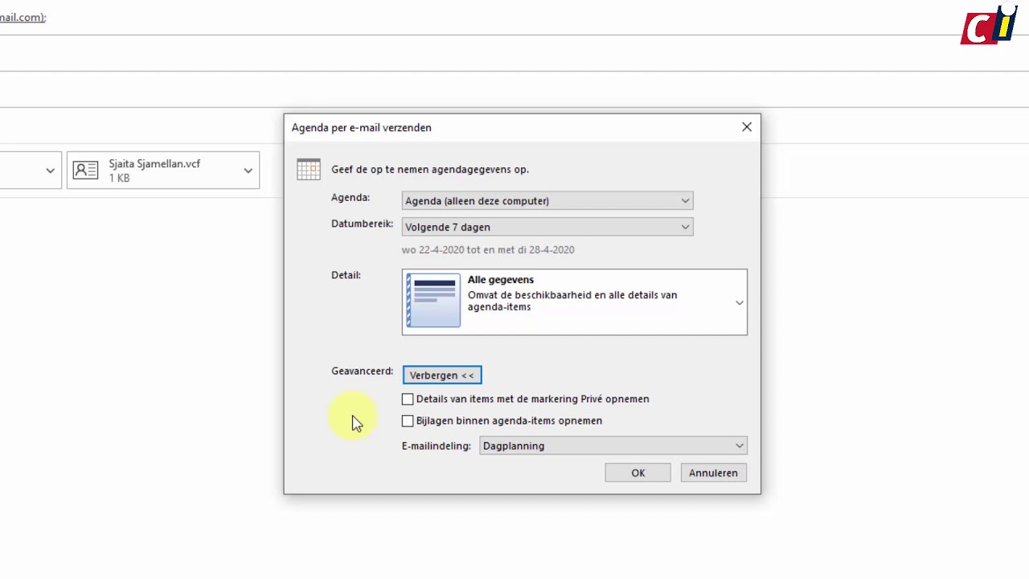Open the E-mailindeling dropdown set to Dagplanning
The width and height of the screenshot is (1029, 579).
pos(613,446)
